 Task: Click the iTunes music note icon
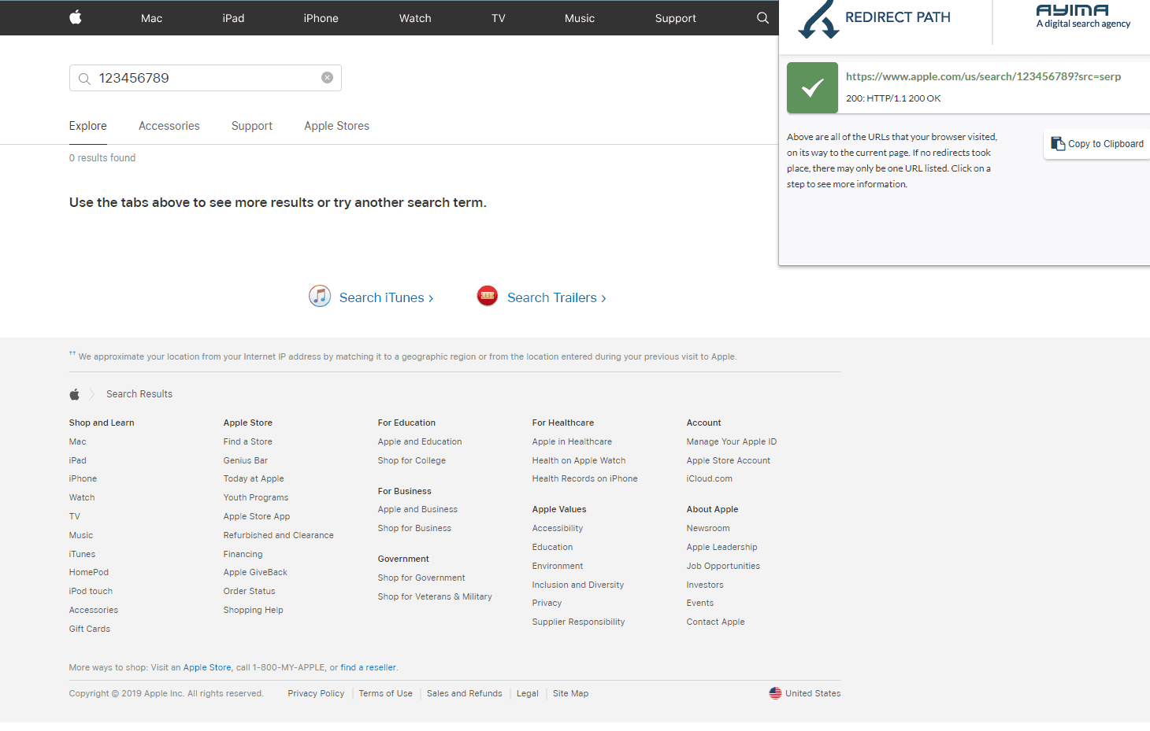coord(320,297)
